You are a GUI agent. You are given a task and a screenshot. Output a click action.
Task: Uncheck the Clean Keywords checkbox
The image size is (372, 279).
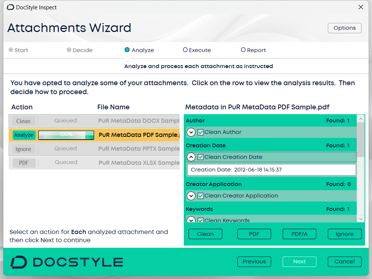201,220
